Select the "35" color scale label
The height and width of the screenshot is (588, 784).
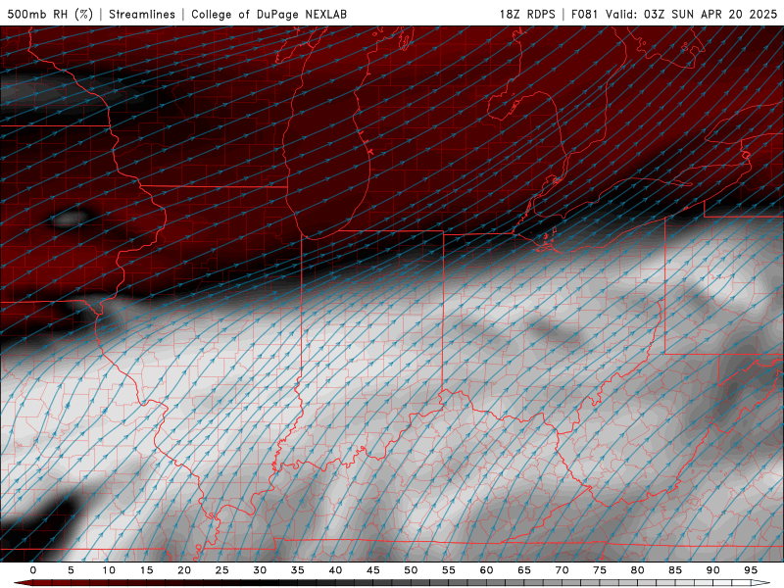click(x=298, y=570)
